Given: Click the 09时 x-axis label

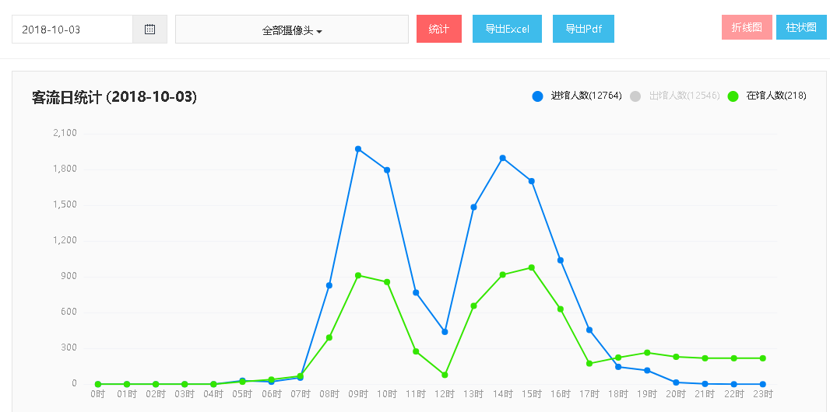Looking at the screenshot, I should (x=358, y=394).
